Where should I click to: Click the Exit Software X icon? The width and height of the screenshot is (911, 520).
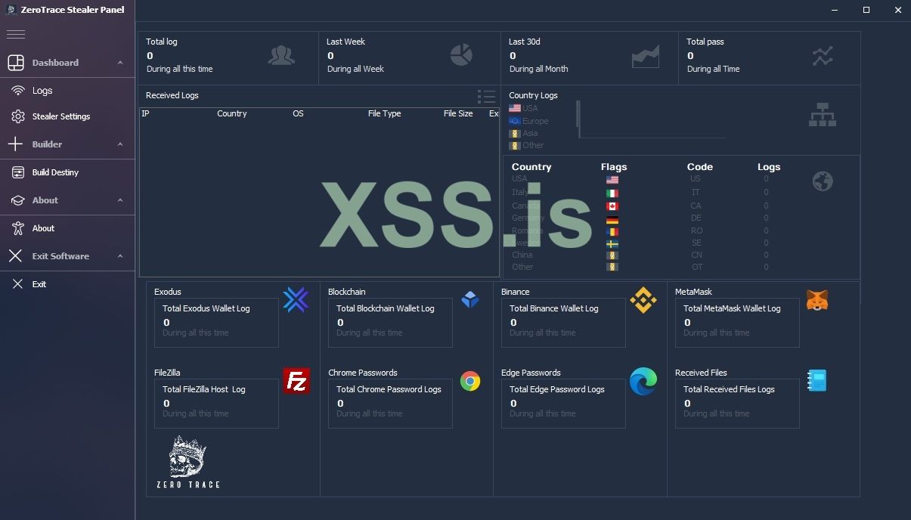[16, 256]
